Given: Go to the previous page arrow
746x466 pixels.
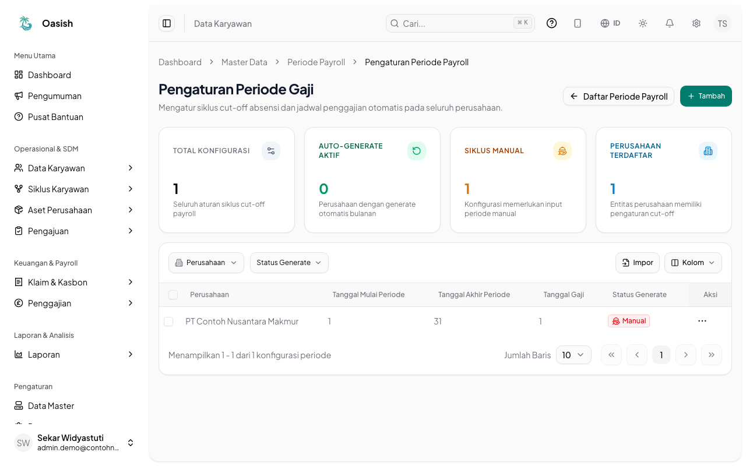Looking at the screenshot, I should (x=637, y=355).
